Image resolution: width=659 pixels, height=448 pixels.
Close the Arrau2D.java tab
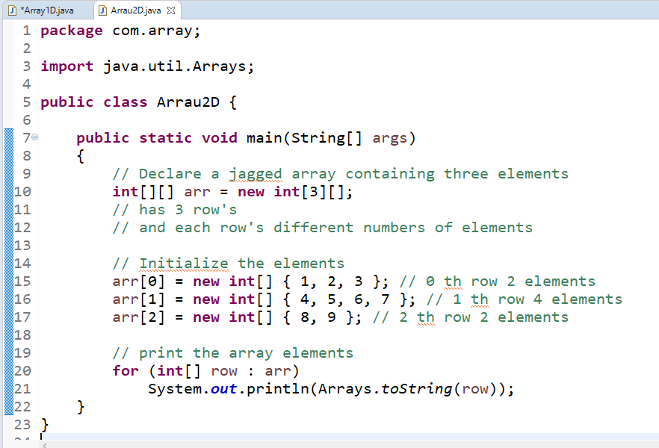coord(170,10)
